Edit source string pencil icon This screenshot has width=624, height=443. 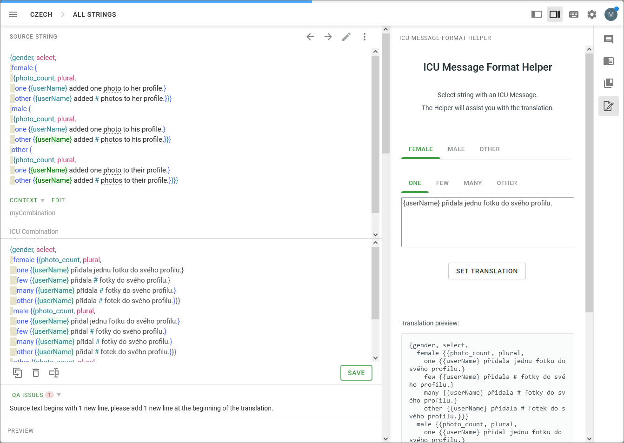click(346, 37)
